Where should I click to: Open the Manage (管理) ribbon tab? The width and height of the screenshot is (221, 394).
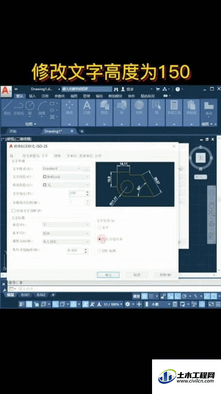(x=87, y=96)
